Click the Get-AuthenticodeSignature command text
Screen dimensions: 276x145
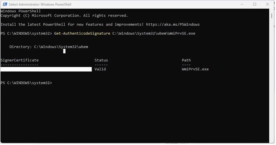(83, 34)
